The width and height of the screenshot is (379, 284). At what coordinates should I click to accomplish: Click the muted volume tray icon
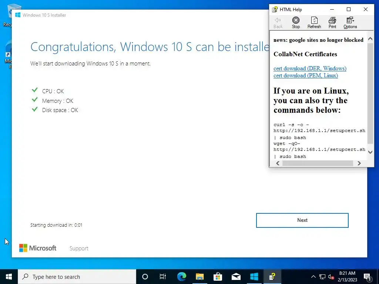(x=331, y=277)
